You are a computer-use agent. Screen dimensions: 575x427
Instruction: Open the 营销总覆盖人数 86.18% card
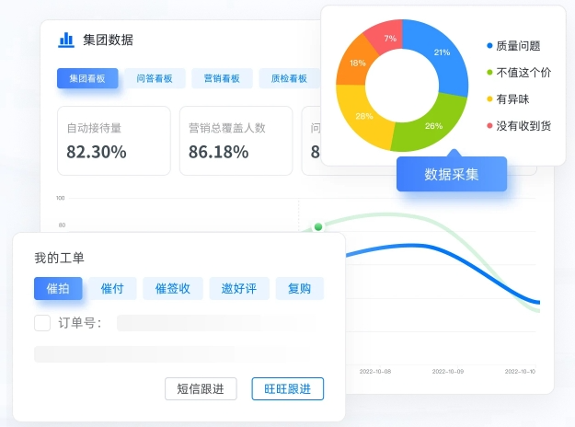pos(236,141)
